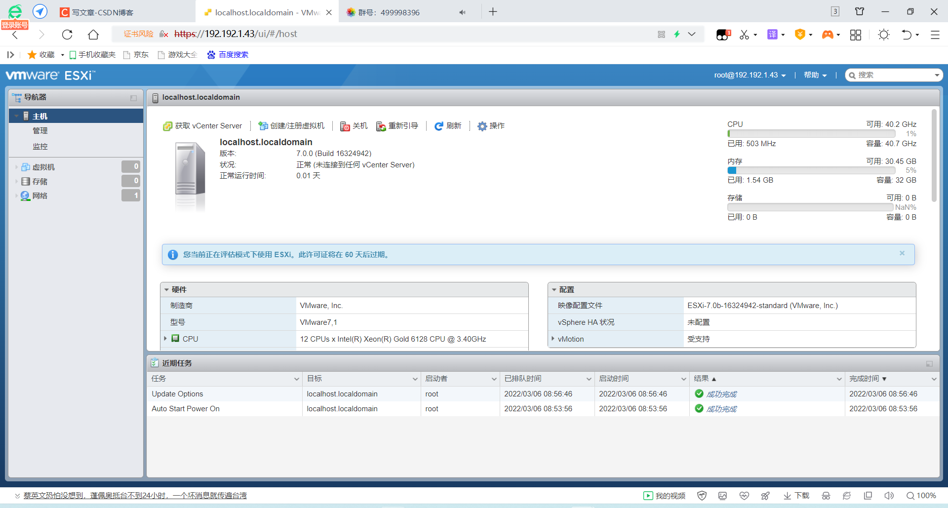The width and height of the screenshot is (948, 508).
Task: Open the 译 translate extension
Action: click(772, 34)
